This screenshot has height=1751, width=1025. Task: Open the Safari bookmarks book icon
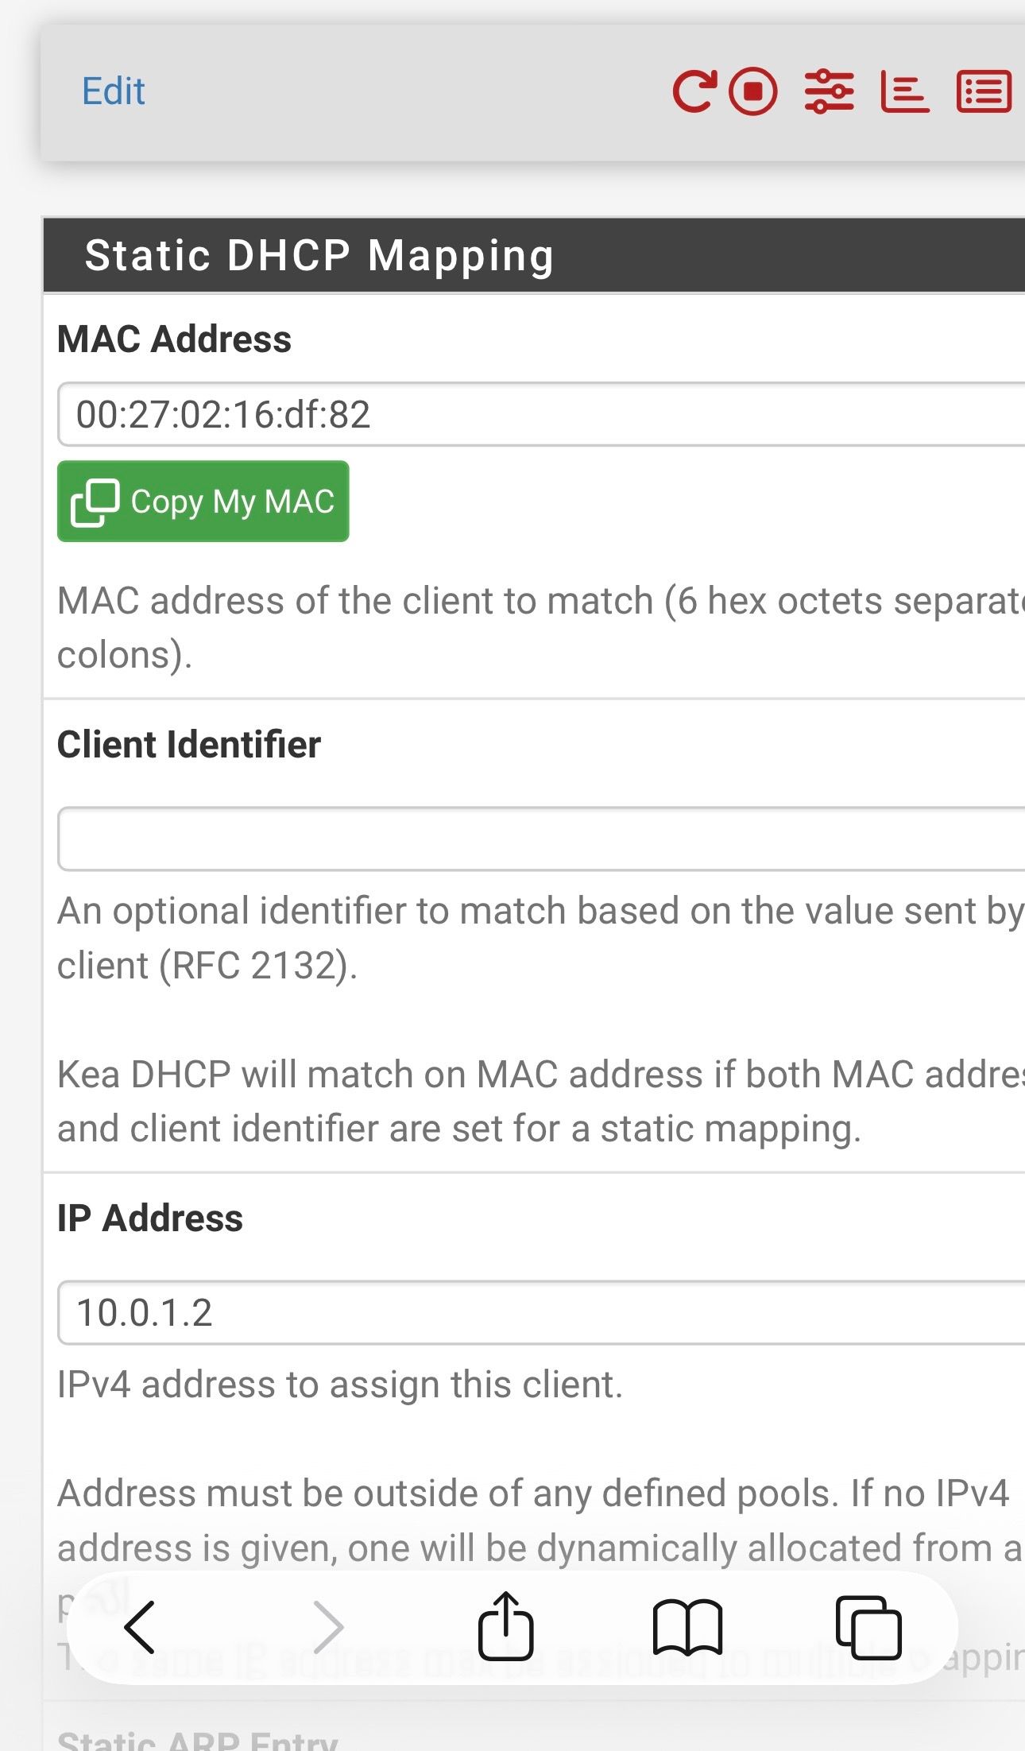coord(687,1627)
